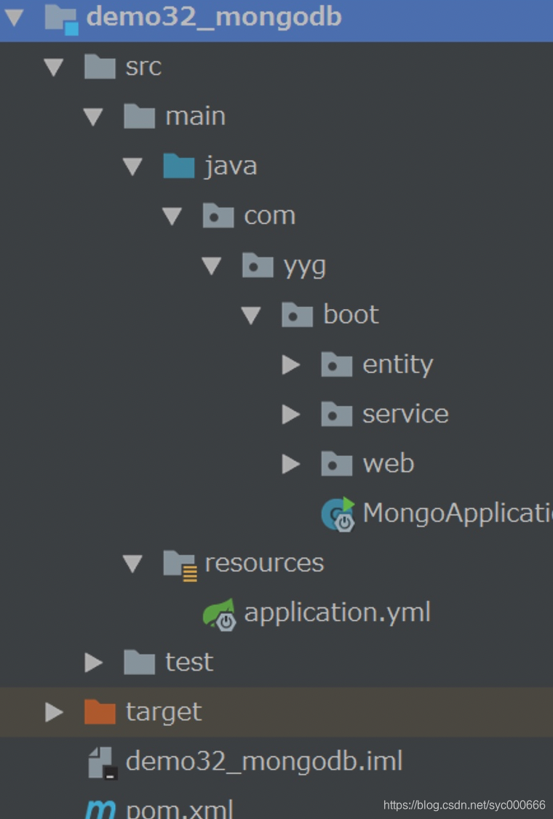Collapse the src folder
Screen dimensions: 553x819
pyautogui.click(x=53, y=66)
